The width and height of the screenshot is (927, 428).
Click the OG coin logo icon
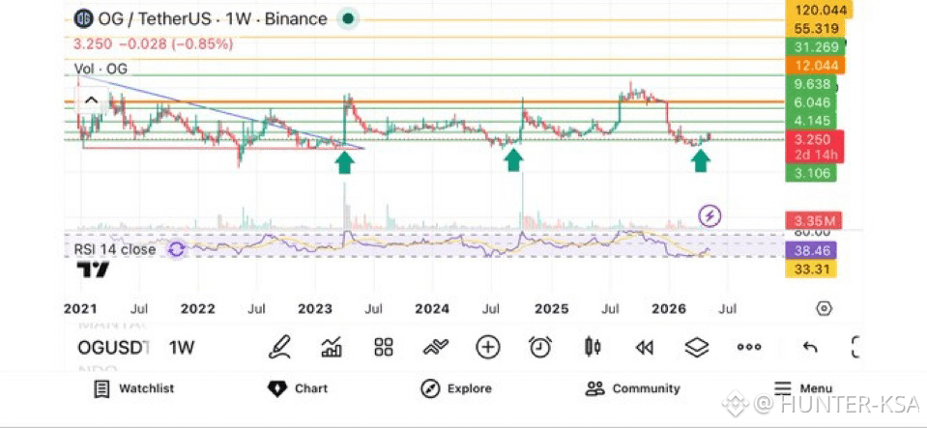click(83, 19)
